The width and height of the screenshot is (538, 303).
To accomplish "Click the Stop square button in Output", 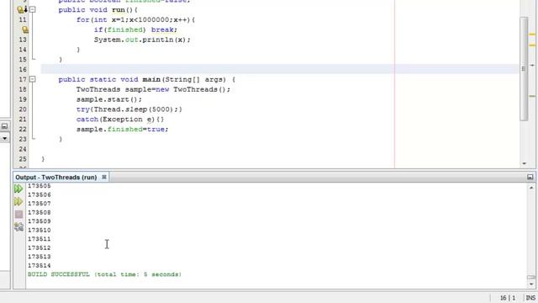I will [18, 215].
